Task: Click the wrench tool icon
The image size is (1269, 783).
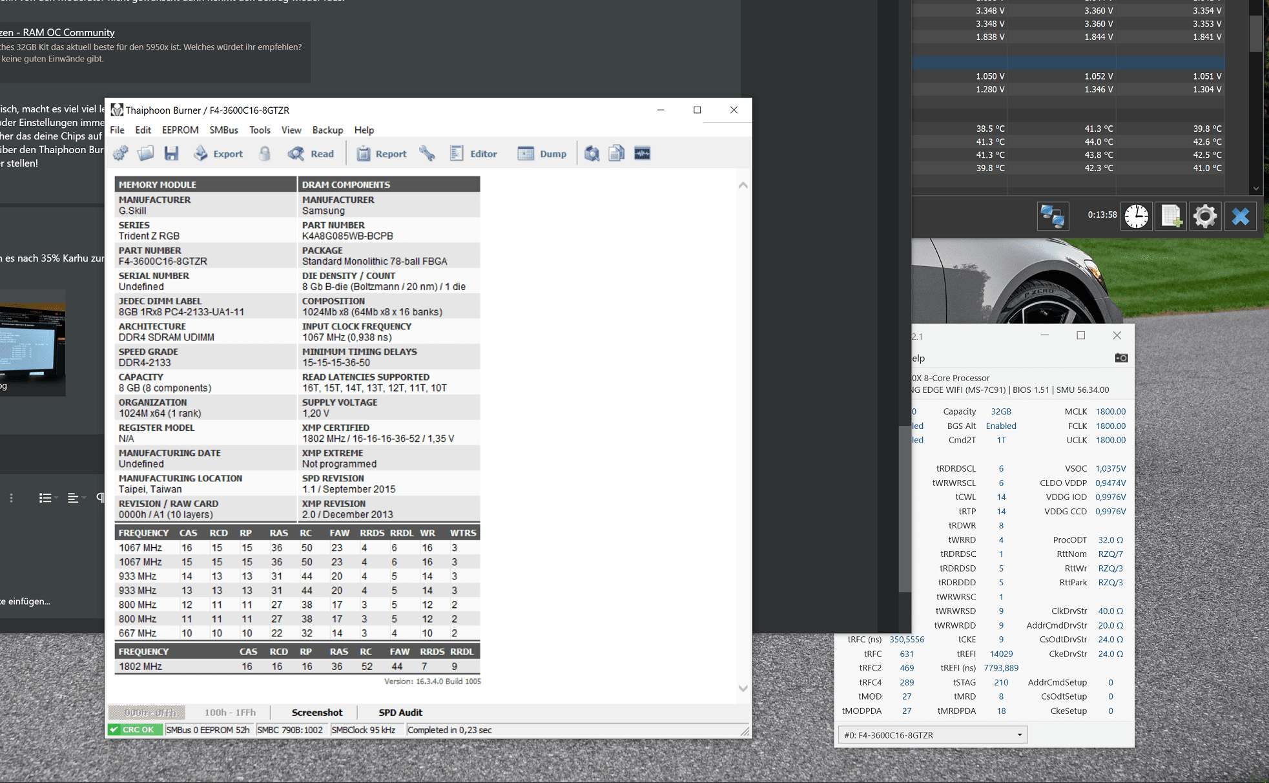Action: coord(427,153)
